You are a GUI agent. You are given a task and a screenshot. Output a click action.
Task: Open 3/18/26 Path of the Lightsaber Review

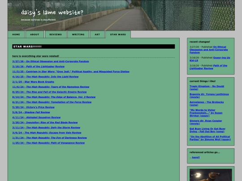(39, 66)
